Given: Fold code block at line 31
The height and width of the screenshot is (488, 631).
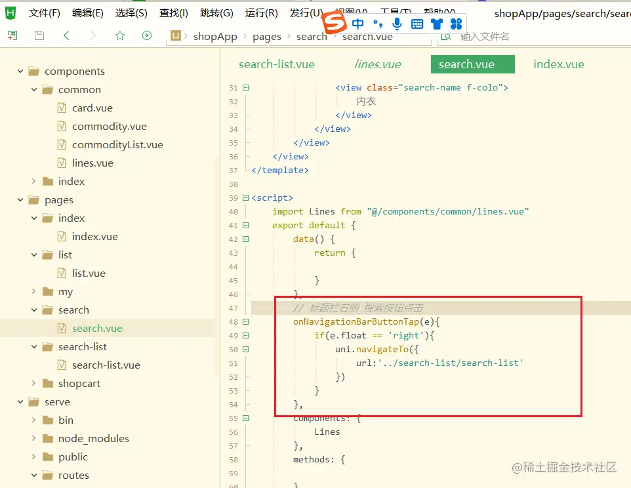Looking at the screenshot, I should [x=246, y=87].
